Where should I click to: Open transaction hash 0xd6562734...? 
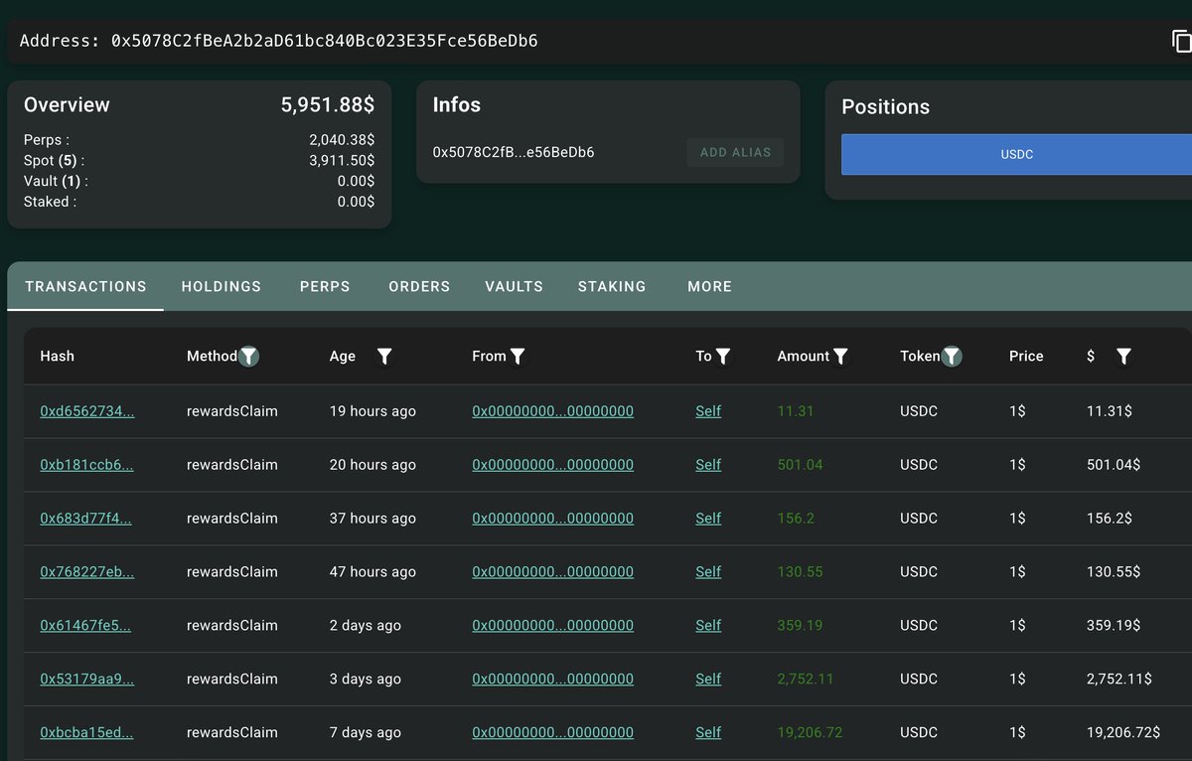pos(87,411)
